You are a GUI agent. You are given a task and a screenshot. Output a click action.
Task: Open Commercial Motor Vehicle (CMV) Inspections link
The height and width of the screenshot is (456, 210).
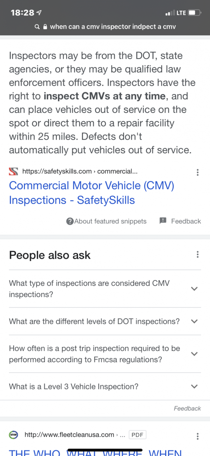click(x=91, y=193)
